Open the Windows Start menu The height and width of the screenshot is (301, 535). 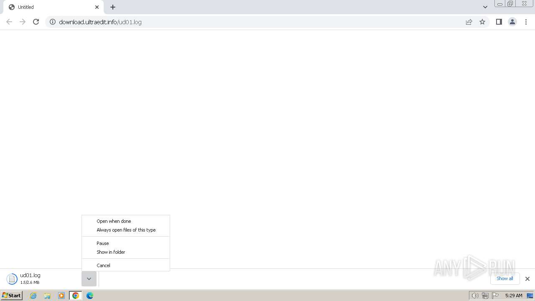point(12,296)
